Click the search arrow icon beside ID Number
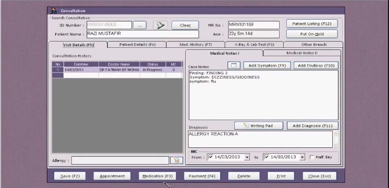 [x=160, y=26]
